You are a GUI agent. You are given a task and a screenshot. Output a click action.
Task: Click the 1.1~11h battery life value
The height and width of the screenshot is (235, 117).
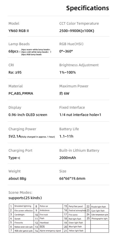pos(66,136)
